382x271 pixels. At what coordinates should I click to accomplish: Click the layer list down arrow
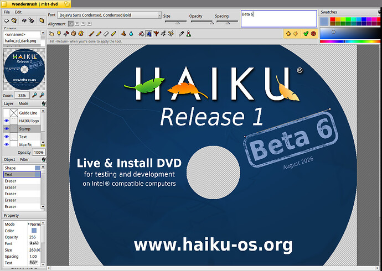coord(43,142)
